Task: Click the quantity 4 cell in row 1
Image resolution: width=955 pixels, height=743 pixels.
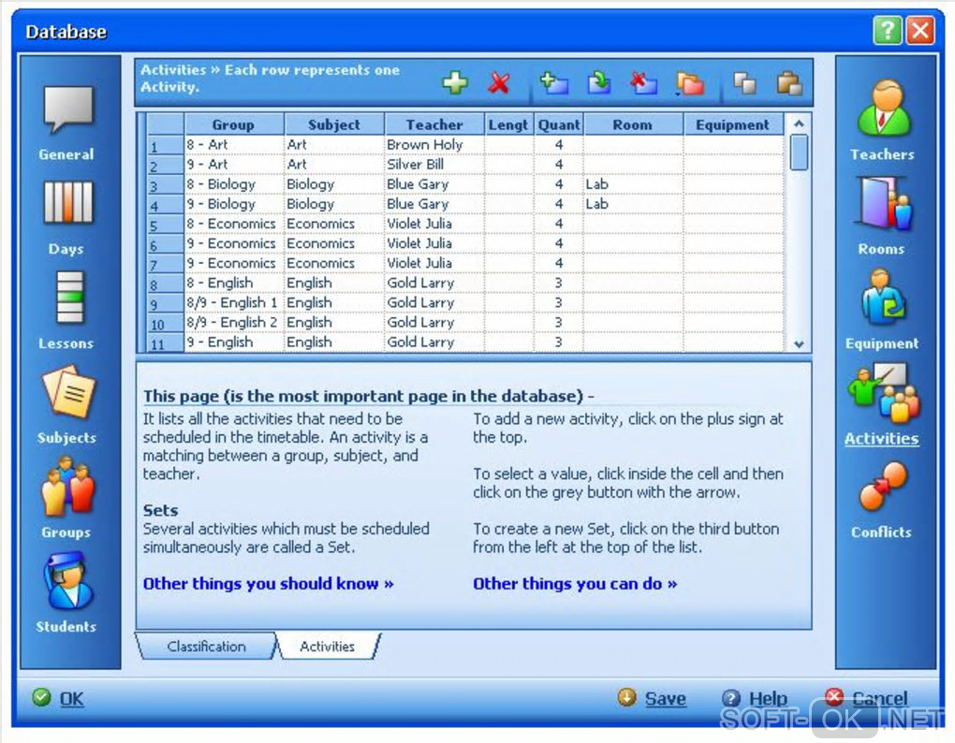Action: (x=559, y=145)
